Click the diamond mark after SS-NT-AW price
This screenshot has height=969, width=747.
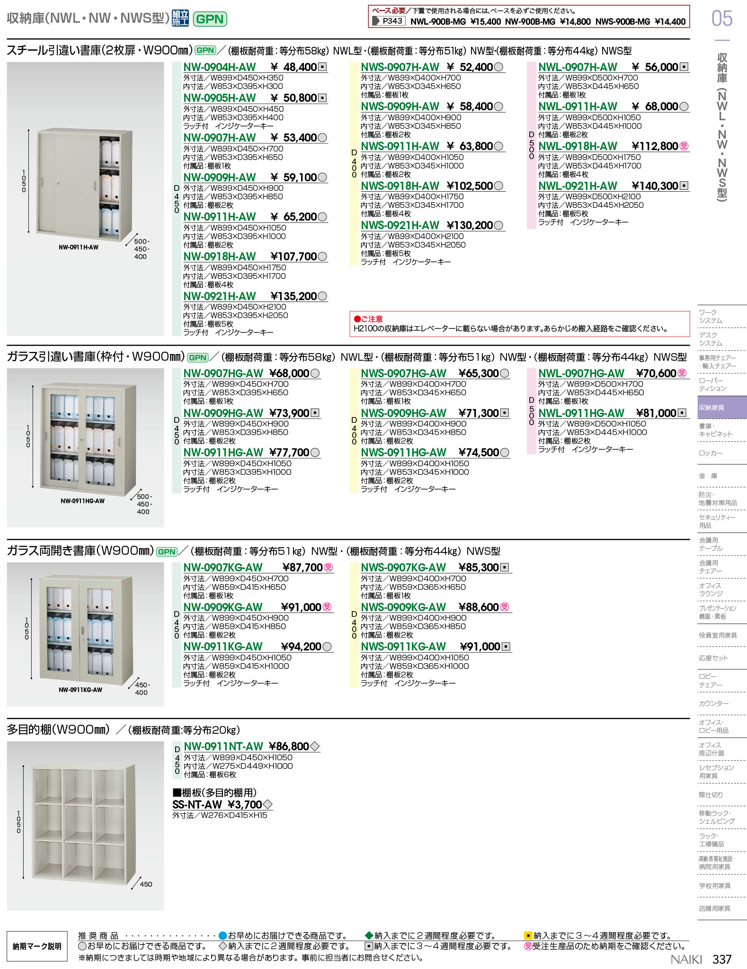coord(267,805)
